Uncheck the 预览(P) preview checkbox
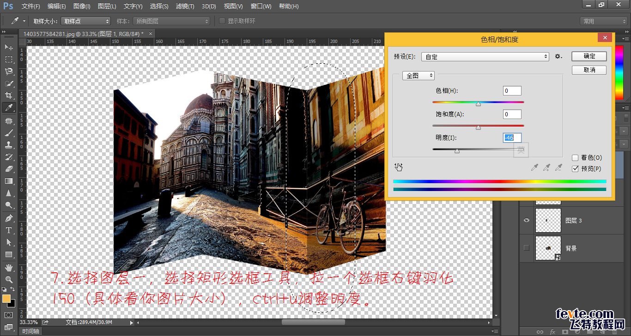 click(x=575, y=169)
